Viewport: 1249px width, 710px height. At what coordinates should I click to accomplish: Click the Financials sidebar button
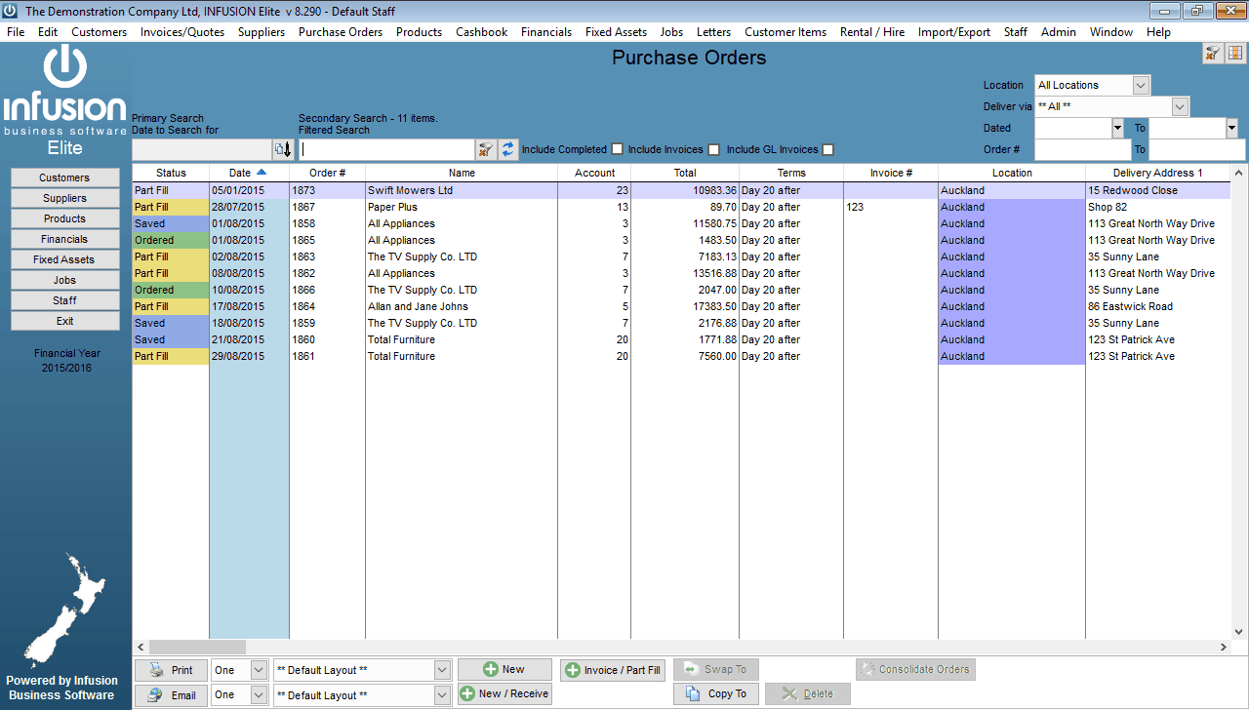click(x=64, y=239)
